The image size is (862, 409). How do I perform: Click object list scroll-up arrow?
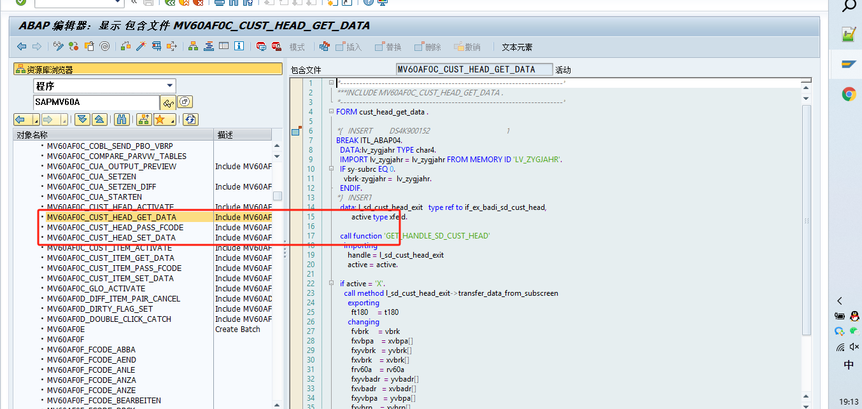click(277, 146)
